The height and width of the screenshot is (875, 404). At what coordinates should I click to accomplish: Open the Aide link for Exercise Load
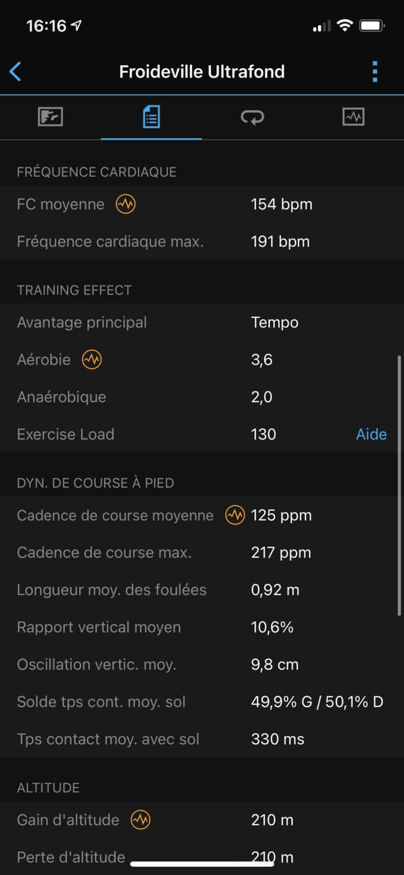pos(371,434)
